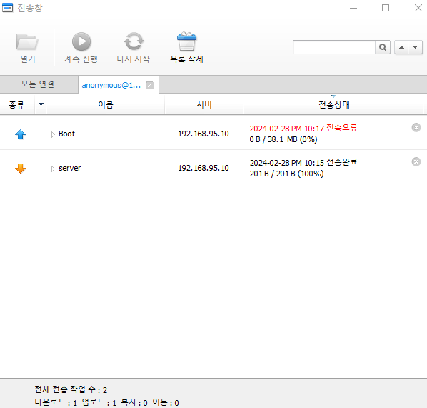Click the 이동 : 0 status entry

[x=166, y=402]
